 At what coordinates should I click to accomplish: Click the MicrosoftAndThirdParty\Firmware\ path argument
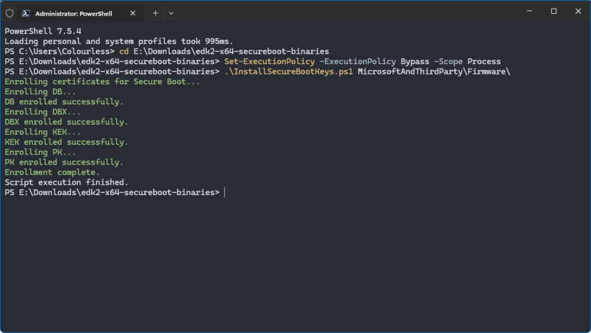[434, 72]
